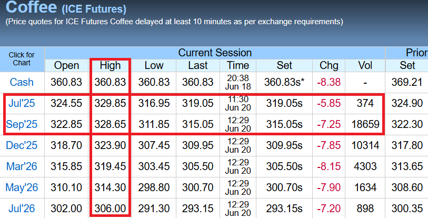
Task: Click the Open column header
Action: tap(66, 66)
